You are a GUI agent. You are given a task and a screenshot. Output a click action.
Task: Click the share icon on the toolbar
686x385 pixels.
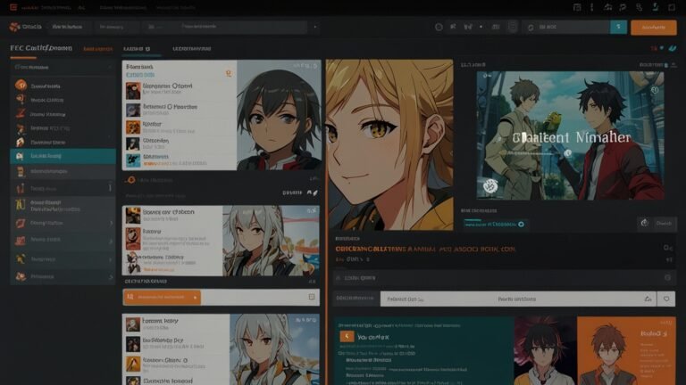453,27
